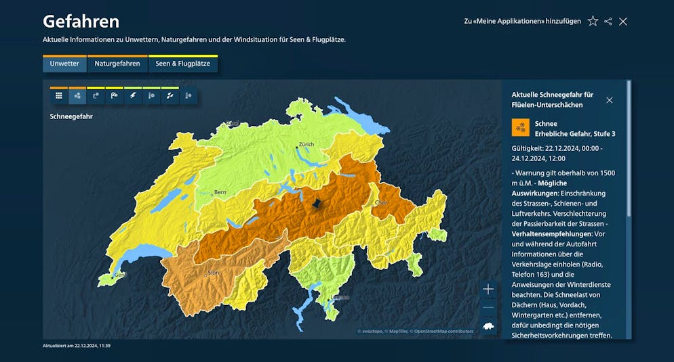Screen dimensions: 674x362
Task: Switch to the Naturgefahren tab
Action: tap(117, 64)
